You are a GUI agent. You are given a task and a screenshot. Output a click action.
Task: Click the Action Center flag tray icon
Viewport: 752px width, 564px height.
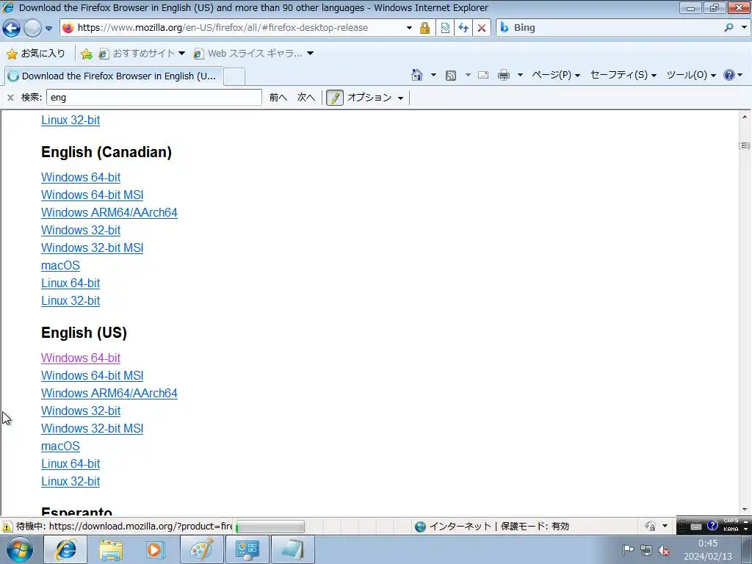(x=628, y=549)
